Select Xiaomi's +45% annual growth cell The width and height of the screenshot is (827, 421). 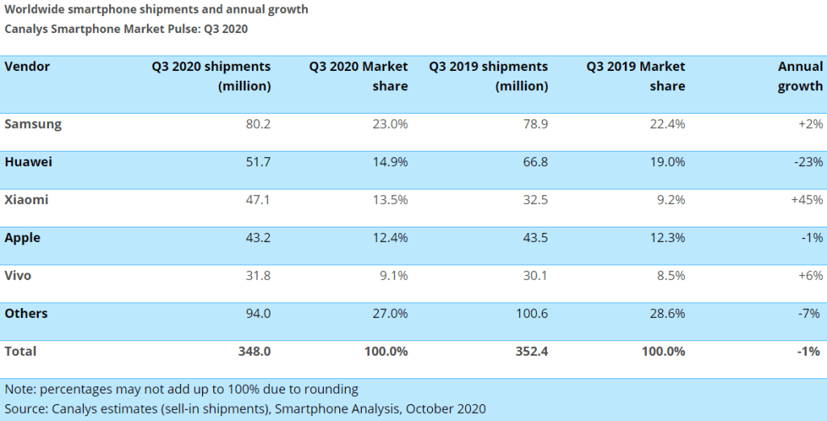(x=807, y=200)
